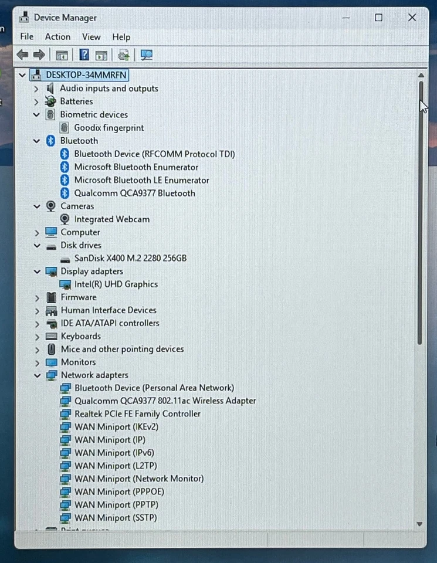
Task: Click the vertical scrollbar thumb
Action: pos(420,212)
